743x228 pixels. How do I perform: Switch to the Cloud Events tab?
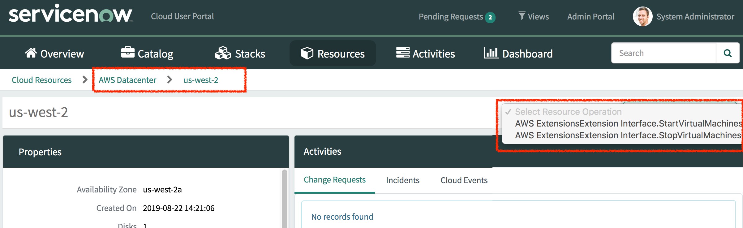pyautogui.click(x=464, y=180)
